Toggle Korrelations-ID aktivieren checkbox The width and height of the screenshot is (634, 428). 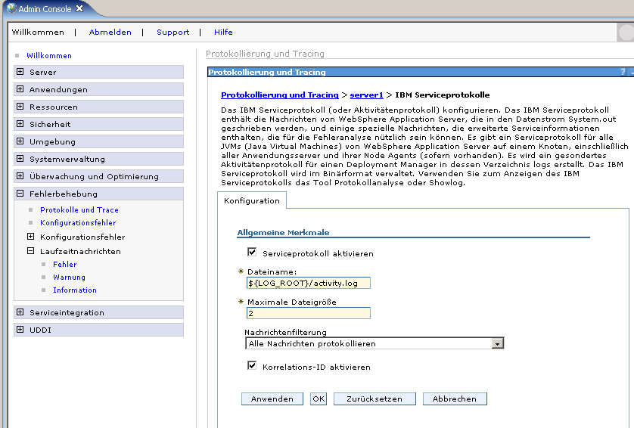point(252,366)
